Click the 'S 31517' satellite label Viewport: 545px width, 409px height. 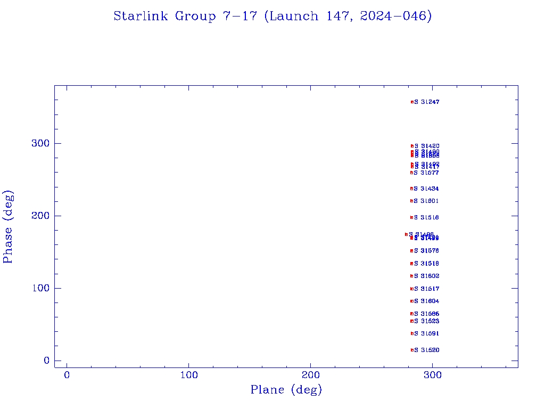(x=426, y=289)
